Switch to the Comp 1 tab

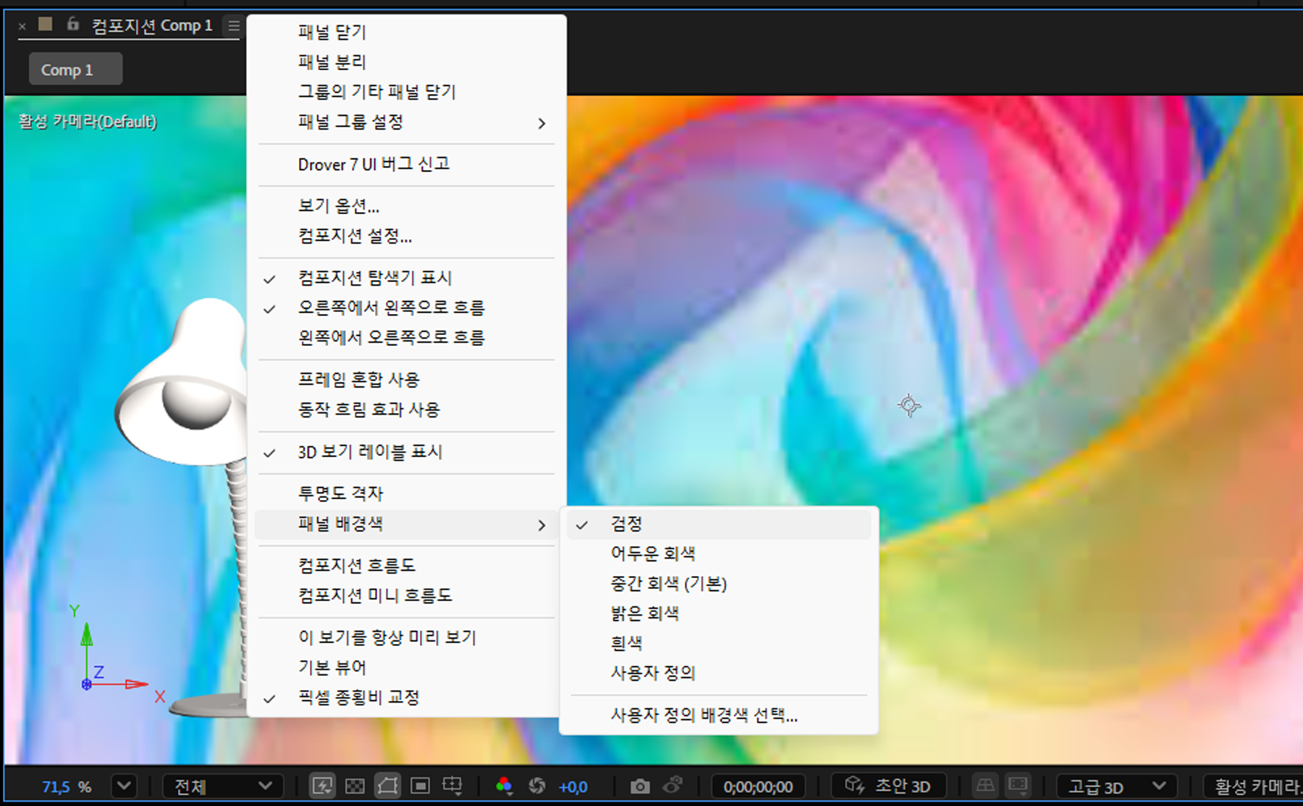[75, 69]
